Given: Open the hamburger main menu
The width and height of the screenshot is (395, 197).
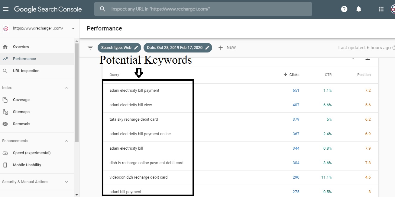Looking at the screenshot, I should tap(6, 9).
